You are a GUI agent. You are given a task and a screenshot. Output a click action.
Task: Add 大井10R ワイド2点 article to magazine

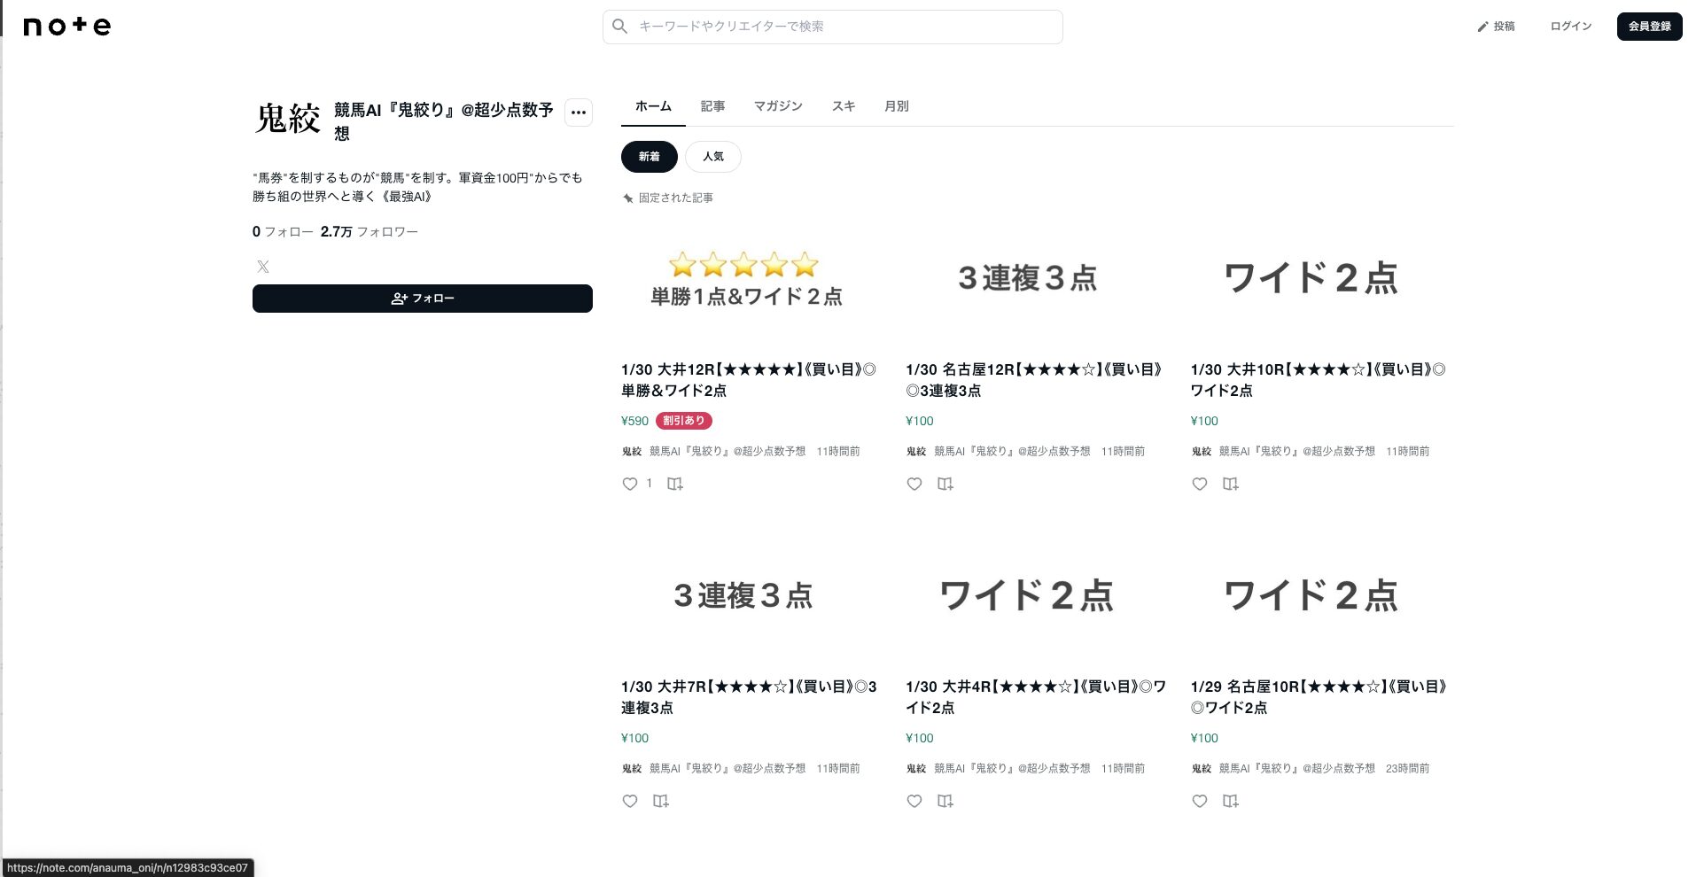pyautogui.click(x=1231, y=484)
